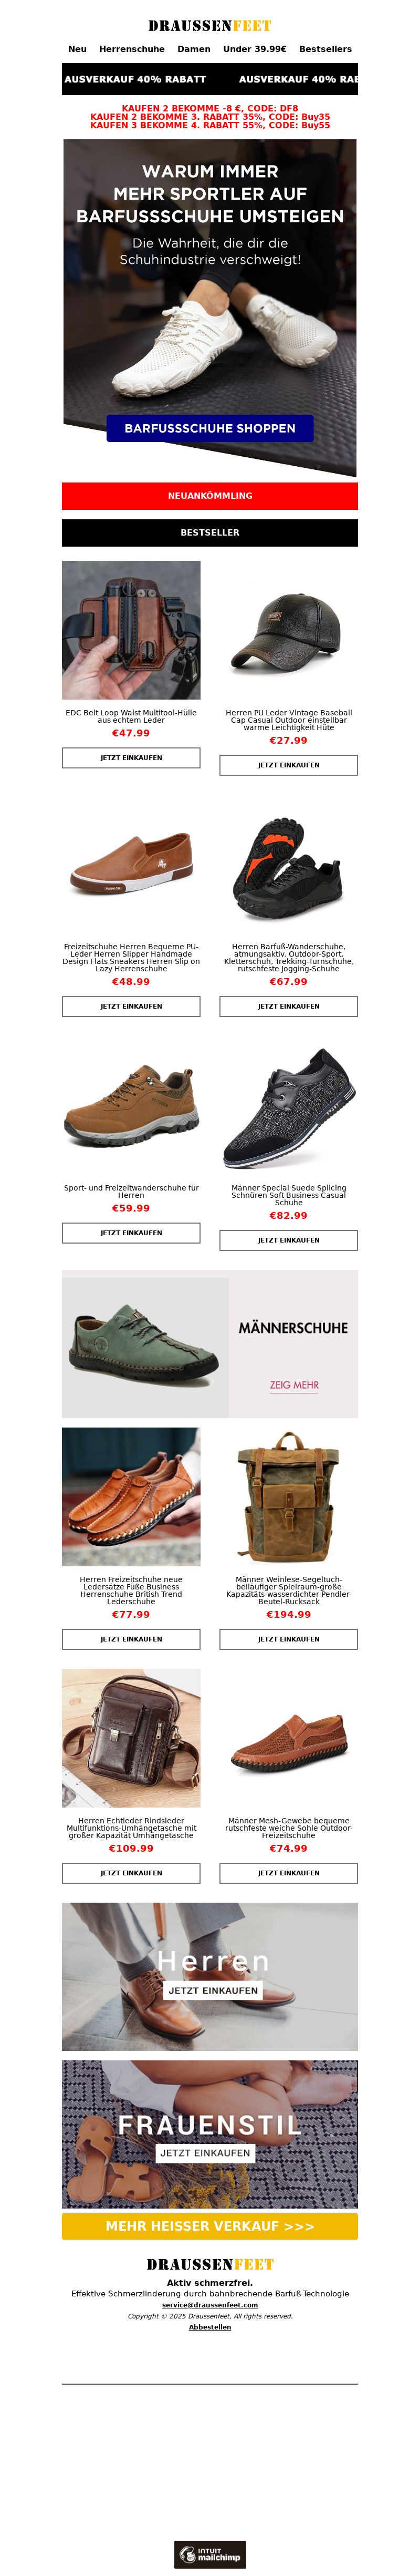Click the black BESTSELLER button

pyautogui.click(x=210, y=533)
